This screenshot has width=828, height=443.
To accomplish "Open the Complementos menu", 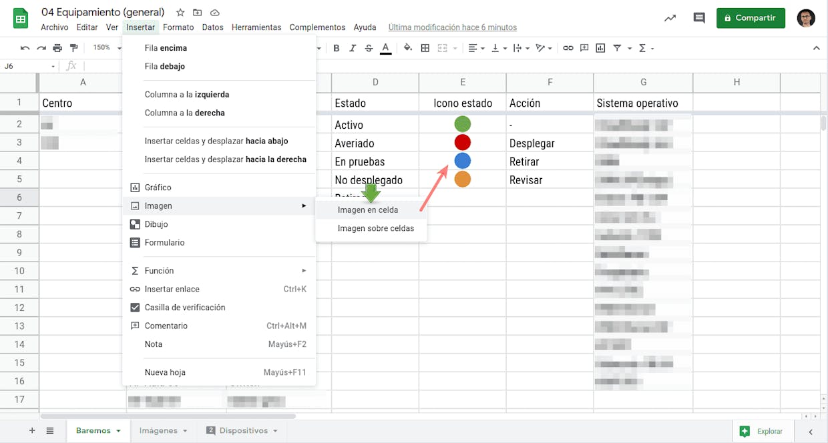I will click(x=317, y=27).
